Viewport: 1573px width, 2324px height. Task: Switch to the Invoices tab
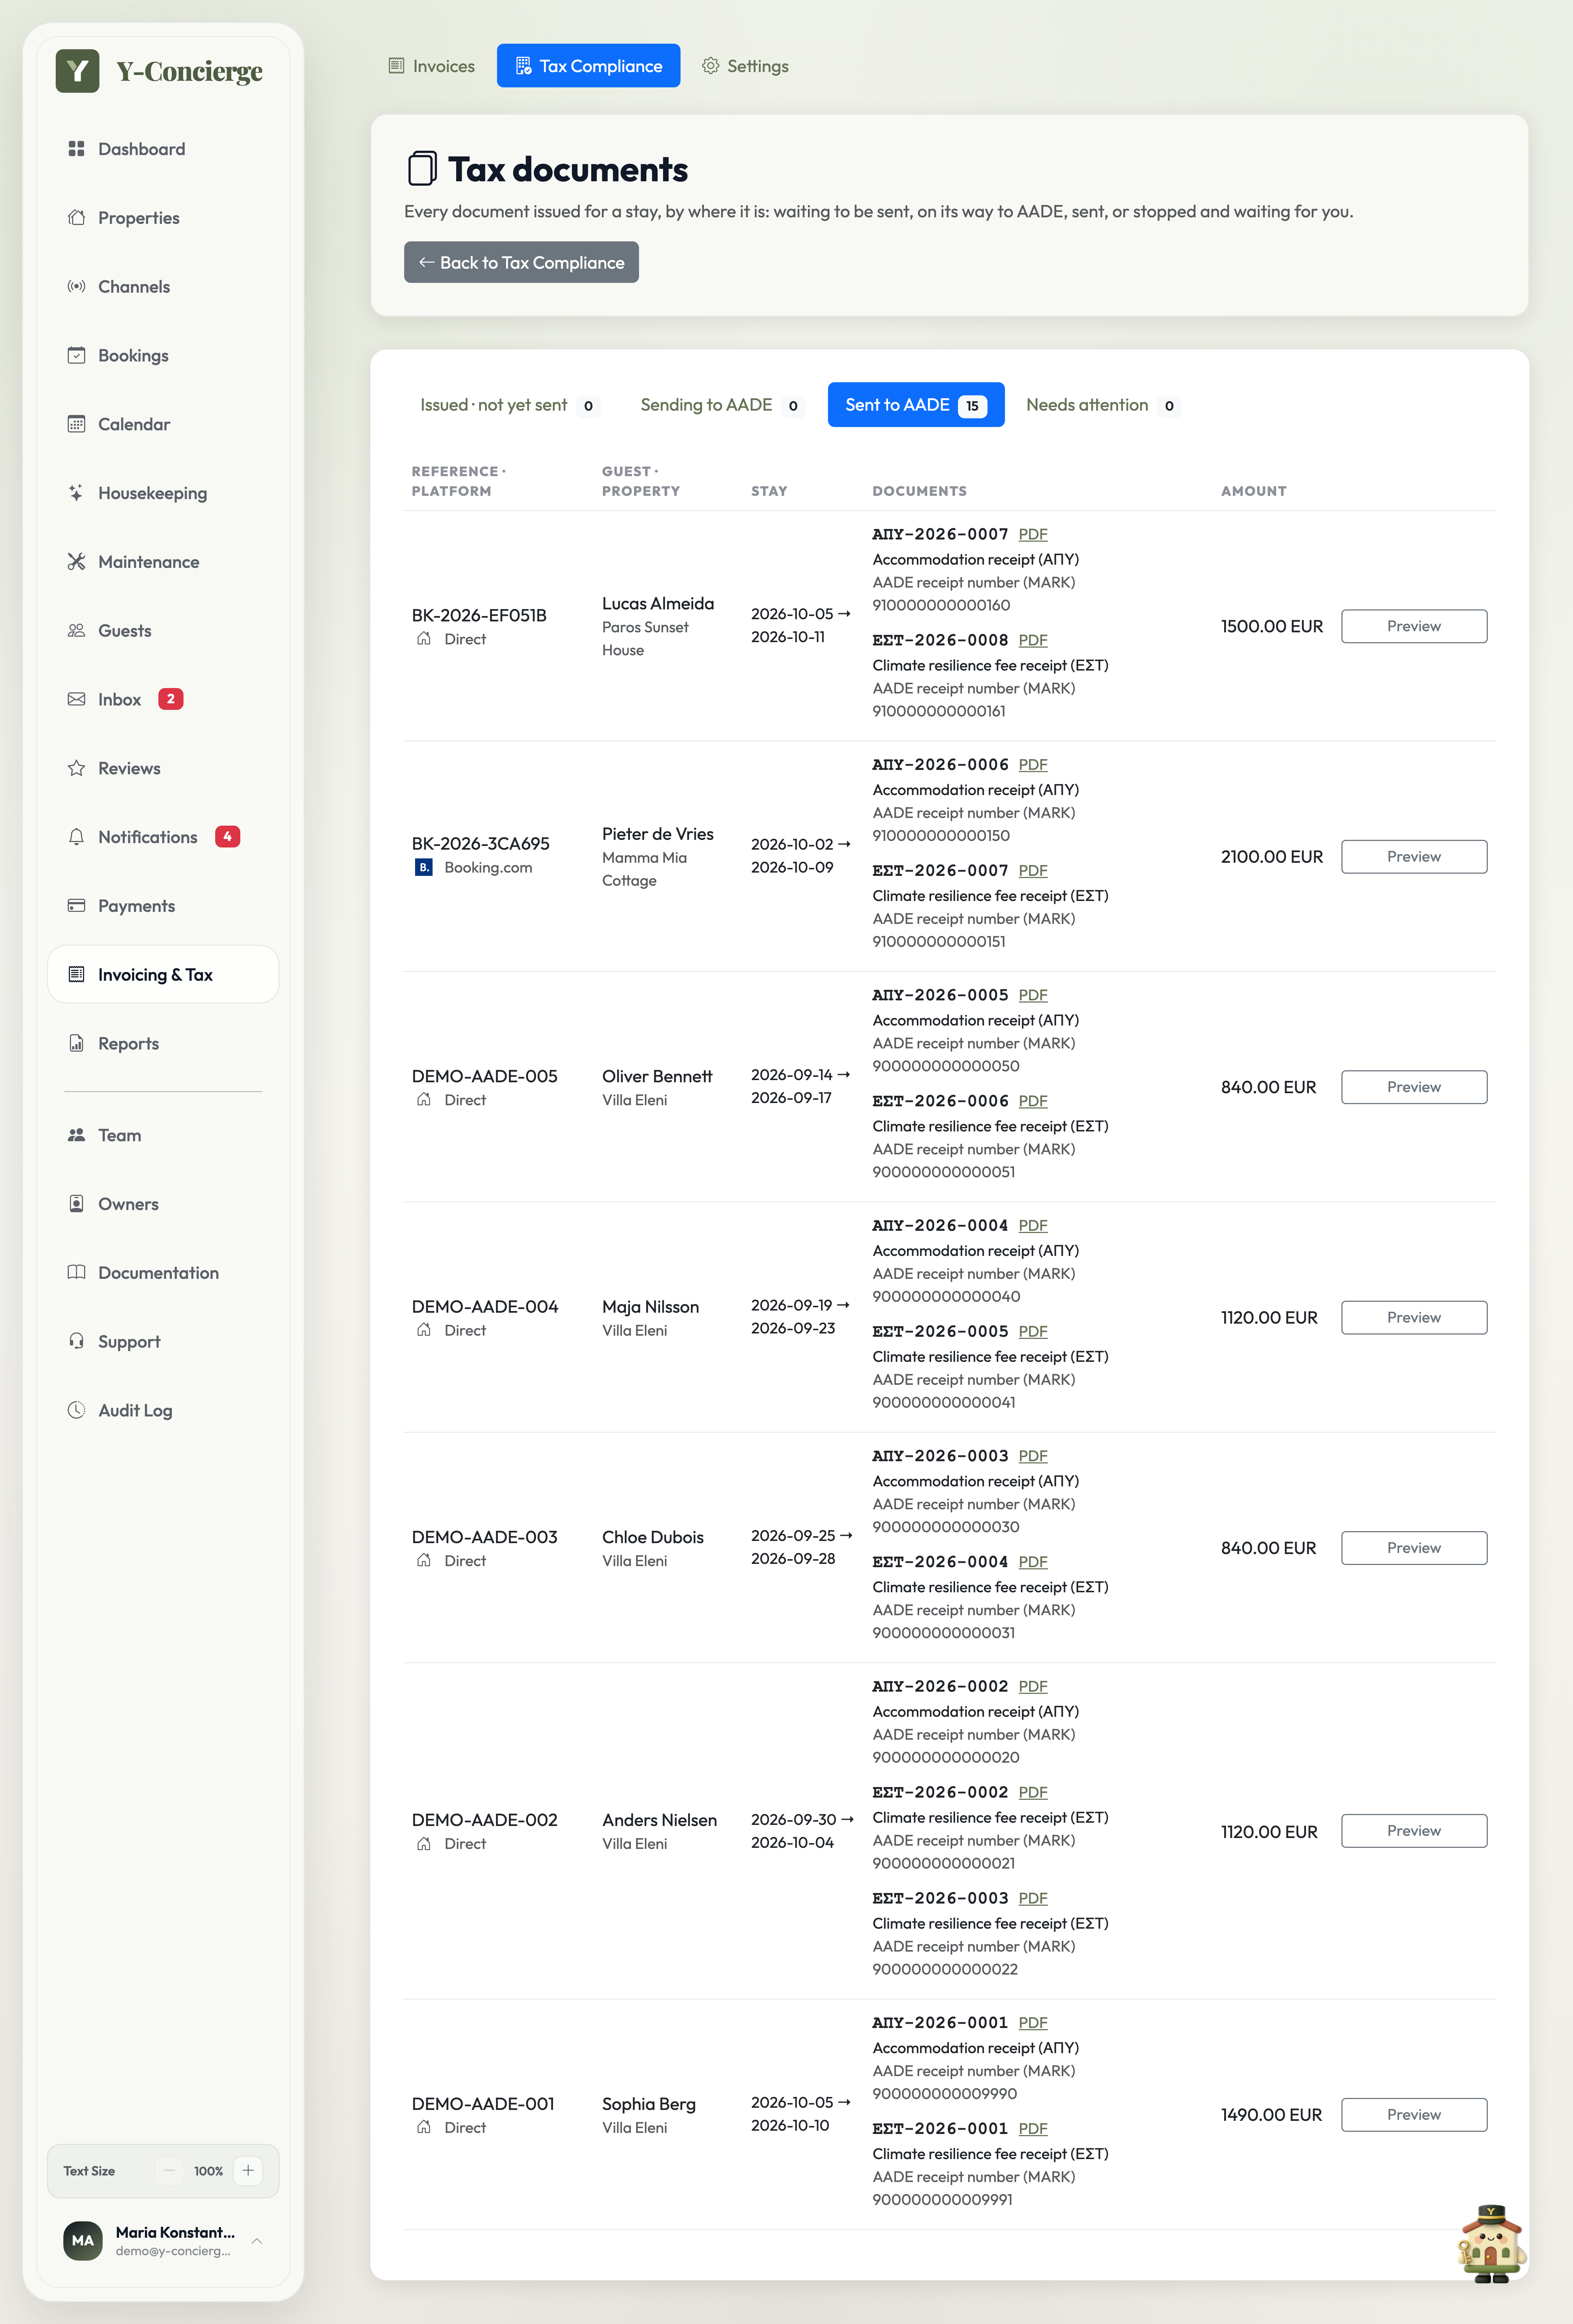pos(432,66)
